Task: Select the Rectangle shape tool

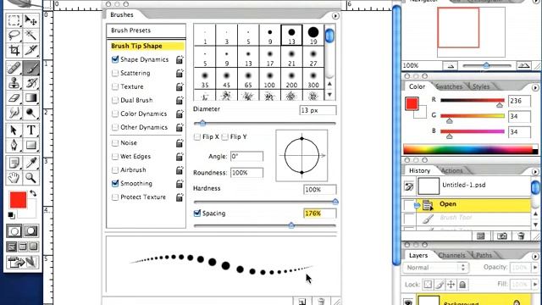Action: tap(30, 145)
